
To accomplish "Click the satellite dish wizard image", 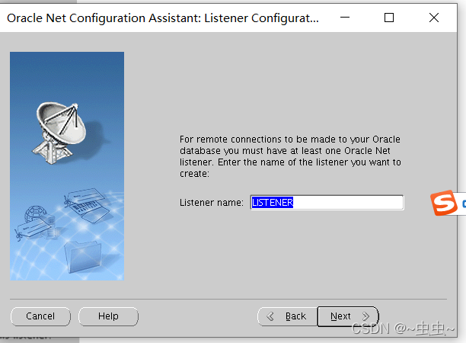I will tap(67, 166).
